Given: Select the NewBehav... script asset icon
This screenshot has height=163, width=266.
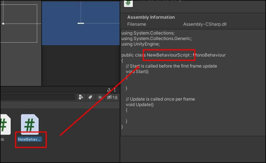Looking at the screenshot, I should point(30,124).
